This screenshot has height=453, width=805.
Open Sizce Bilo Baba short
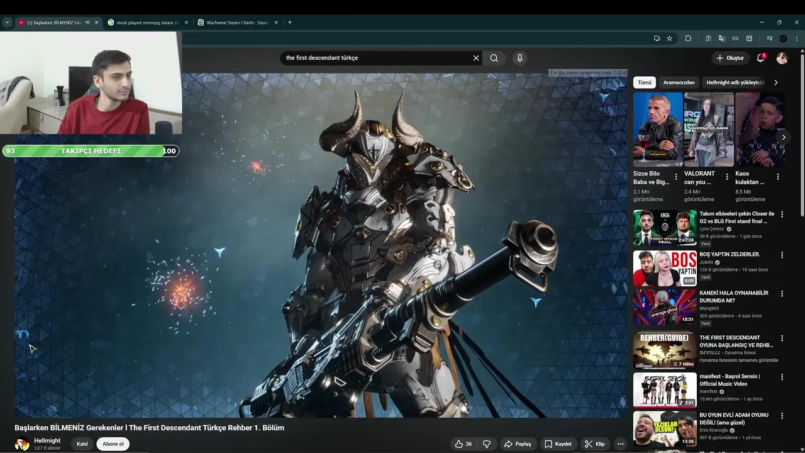point(658,130)
